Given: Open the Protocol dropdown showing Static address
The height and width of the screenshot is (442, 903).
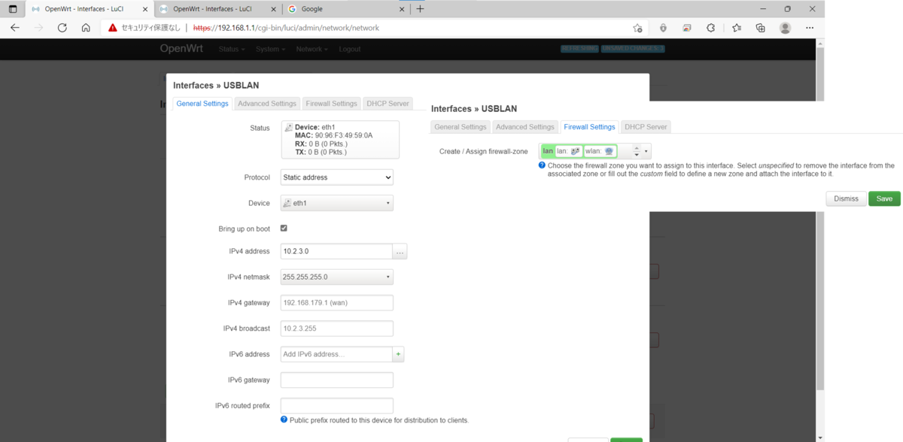Looking at the screenshot, I should [x=336, y=177].
